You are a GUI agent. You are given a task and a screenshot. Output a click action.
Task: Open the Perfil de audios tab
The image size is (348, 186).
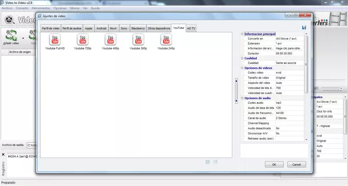tap(72, 28)
